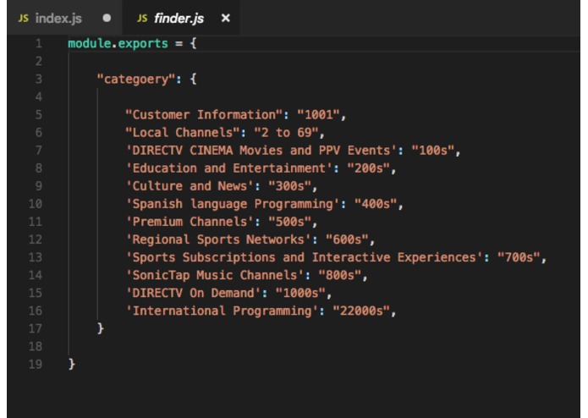This screenshot has width=588, height=418.
Task: Click the "1000s" value
Action: point(300,293)
